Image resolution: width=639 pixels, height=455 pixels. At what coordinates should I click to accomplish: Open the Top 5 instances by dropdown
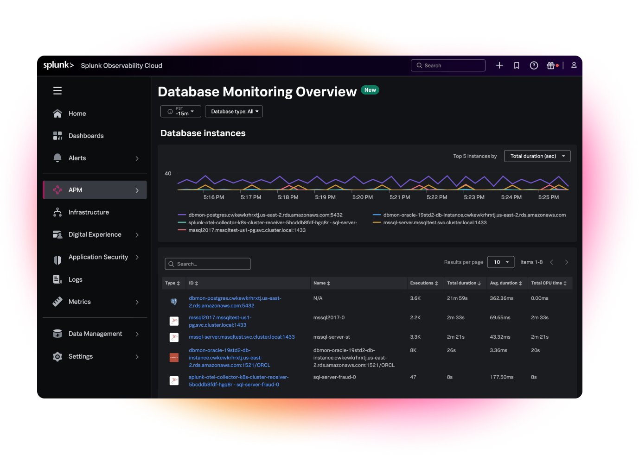click(537, 156)
